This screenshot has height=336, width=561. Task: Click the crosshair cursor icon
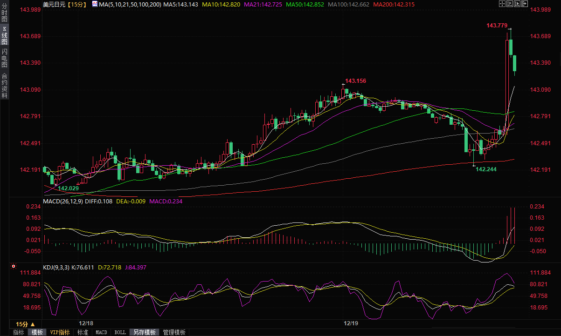click(503, 4)
